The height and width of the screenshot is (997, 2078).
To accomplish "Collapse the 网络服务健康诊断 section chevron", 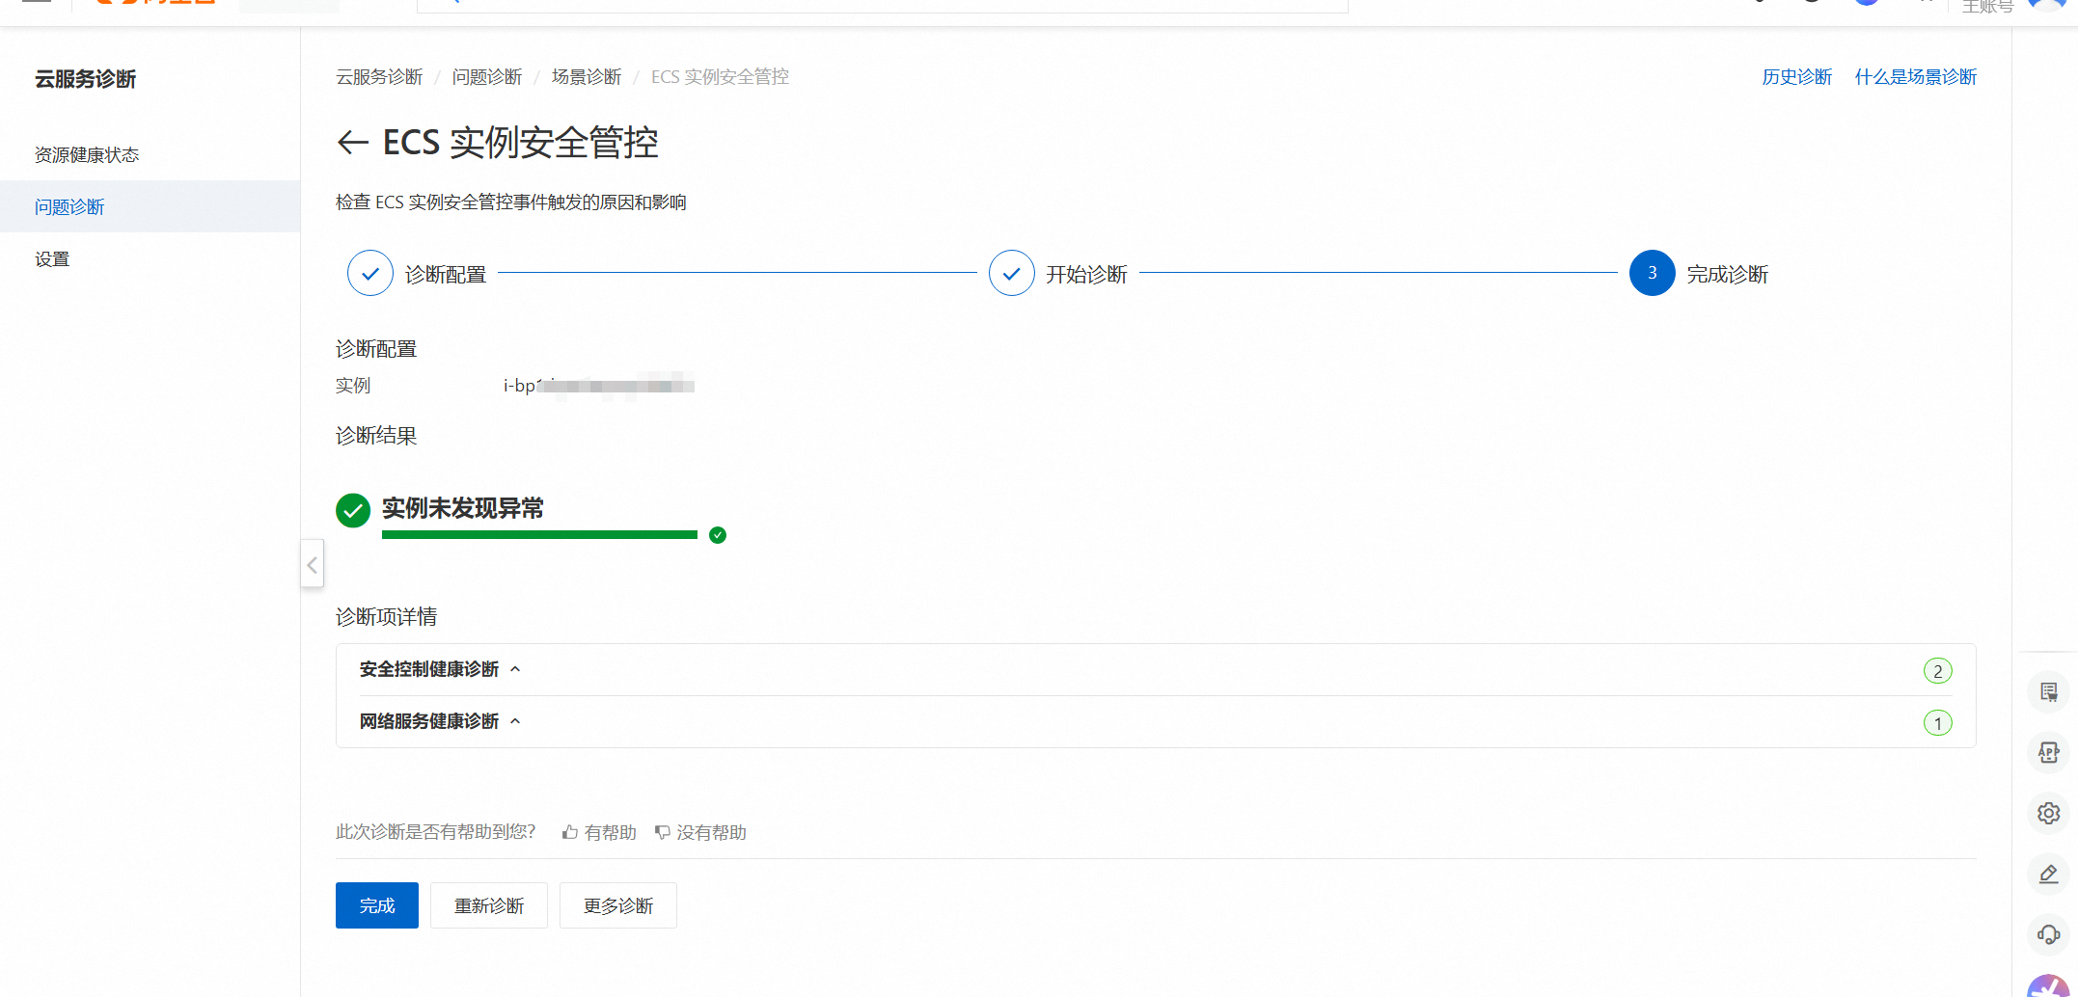I will [x=515, y=721].
